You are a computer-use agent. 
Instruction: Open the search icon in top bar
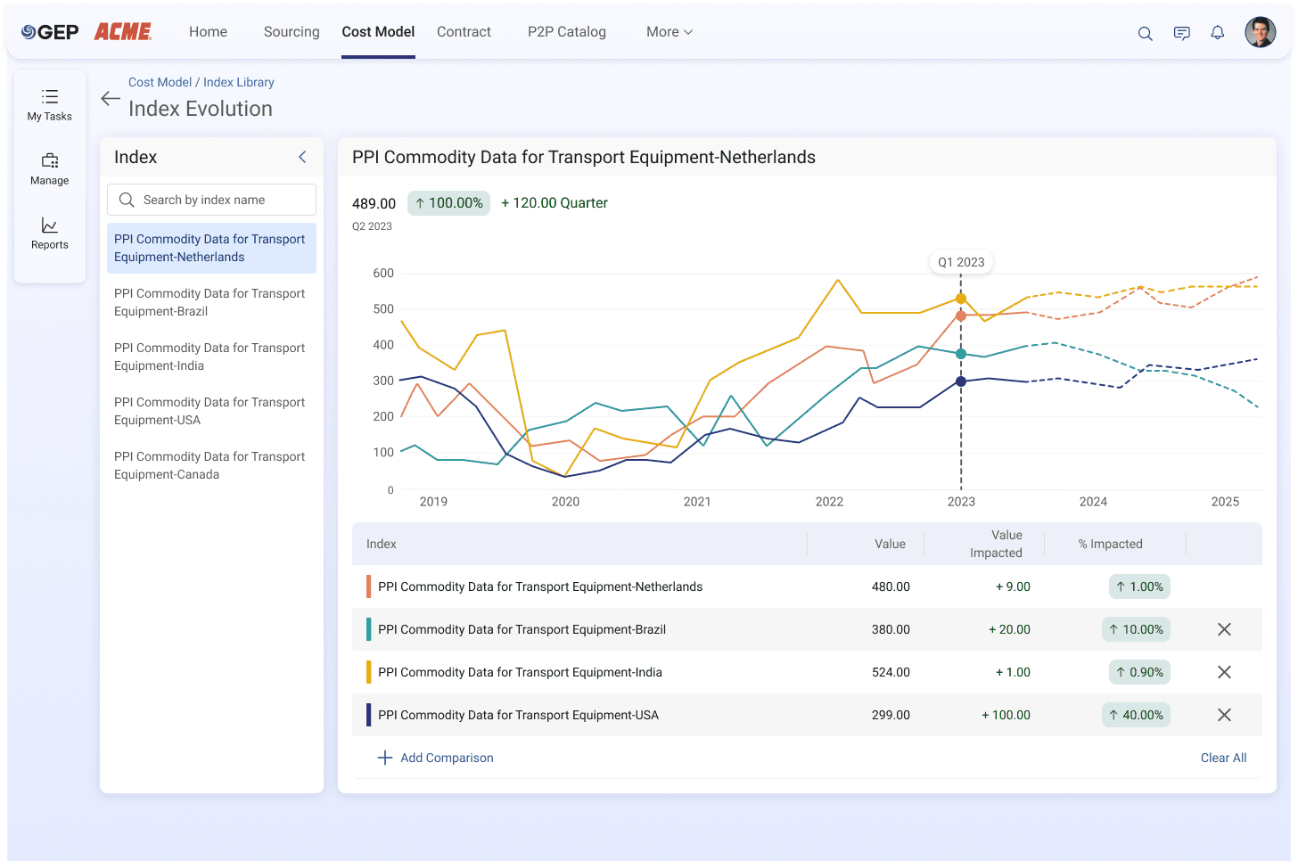[x=1146, y=33]
